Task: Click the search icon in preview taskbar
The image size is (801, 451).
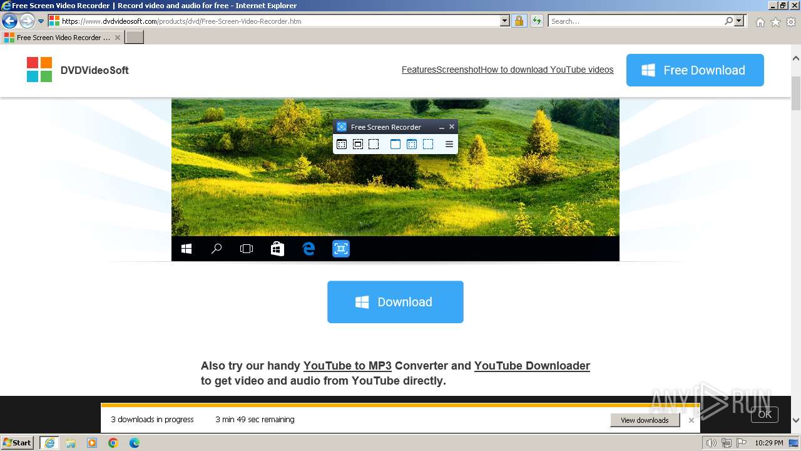Action: coord(217,249)
